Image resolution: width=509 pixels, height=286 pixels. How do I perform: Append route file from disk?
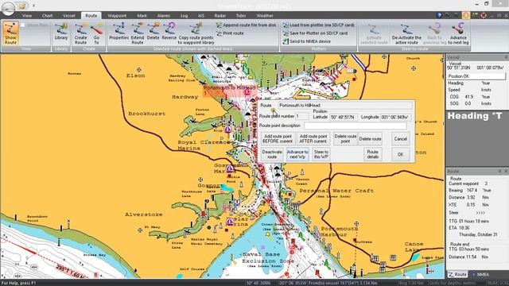(x=247, y=25)
